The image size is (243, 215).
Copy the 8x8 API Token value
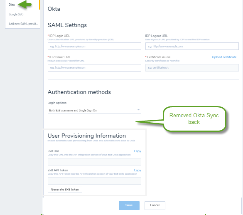coord(137,170)
